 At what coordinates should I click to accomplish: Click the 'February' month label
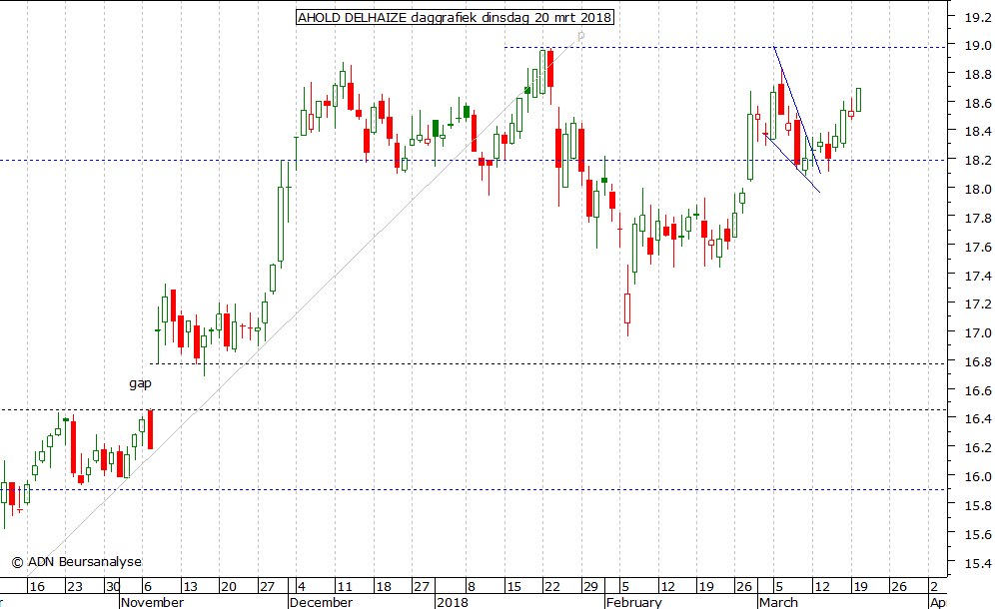[x=634, y=602]
